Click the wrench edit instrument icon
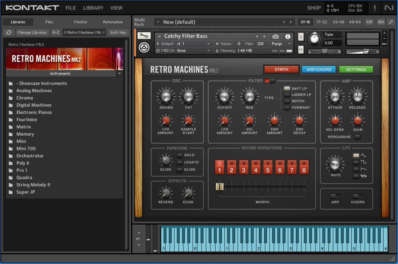The height and width of the screenshot is (264, 398). click(x=144, y=36)
